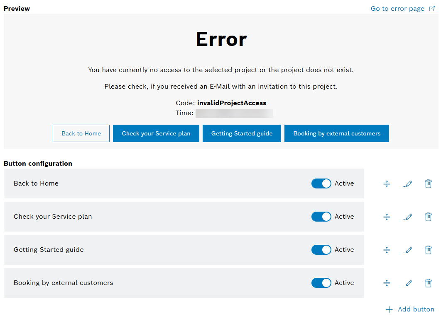Delete the Back to Home button entry
Screen dimensions: 441x321
coord(428,183)
